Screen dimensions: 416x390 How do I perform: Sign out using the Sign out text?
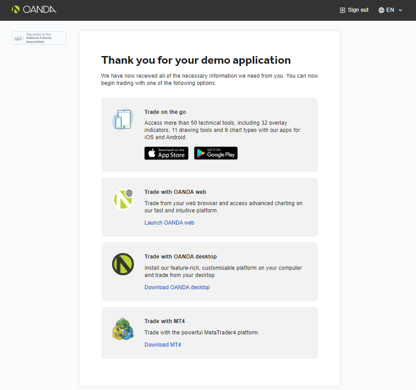pyautogui.click(x=358, y=10)
